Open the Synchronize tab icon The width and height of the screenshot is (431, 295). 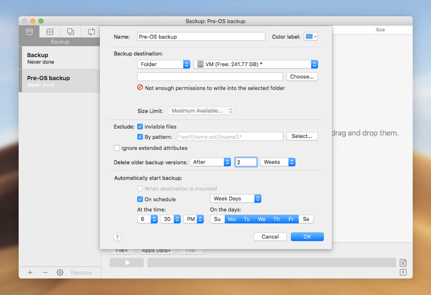[x=91, y=32]
